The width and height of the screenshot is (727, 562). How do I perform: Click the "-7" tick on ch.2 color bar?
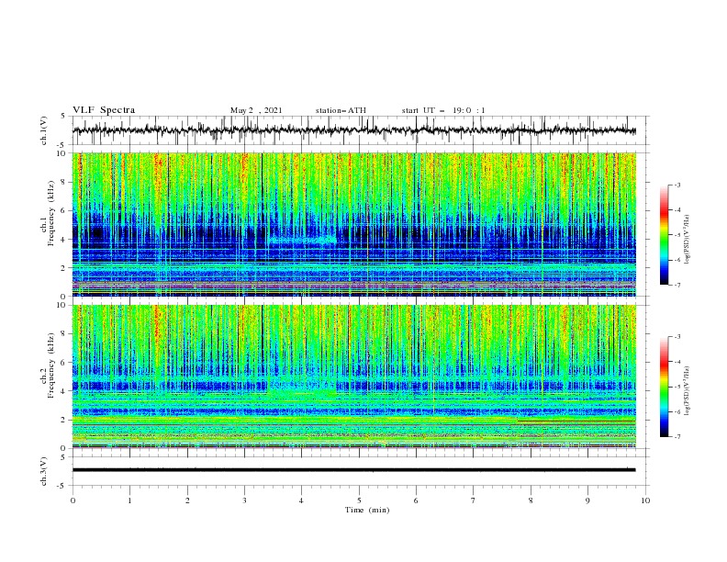pos(677,437)
